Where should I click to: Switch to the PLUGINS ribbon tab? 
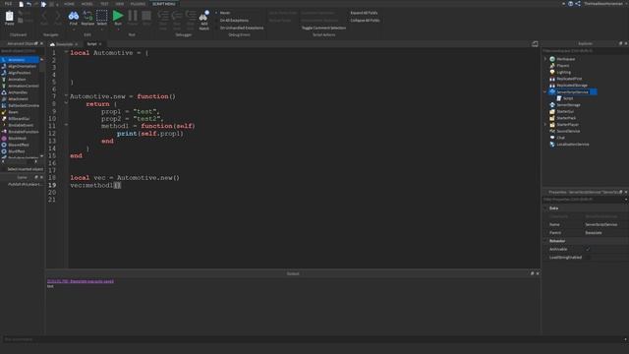click(x=138, y=4)
